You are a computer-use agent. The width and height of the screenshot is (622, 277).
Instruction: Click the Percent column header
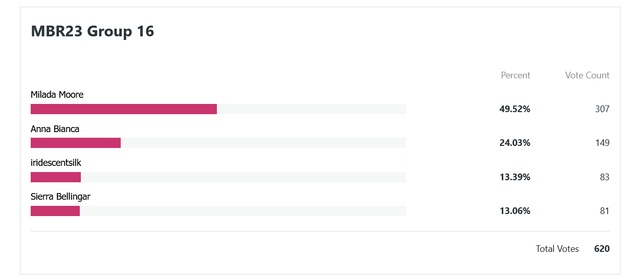[515, 75]
